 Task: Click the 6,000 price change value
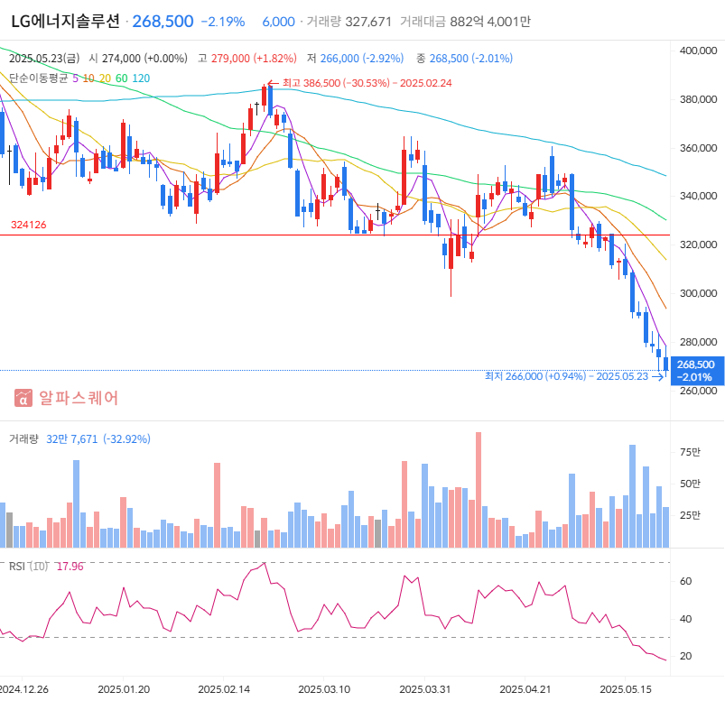pyautogui.click(x=278, y=22)
